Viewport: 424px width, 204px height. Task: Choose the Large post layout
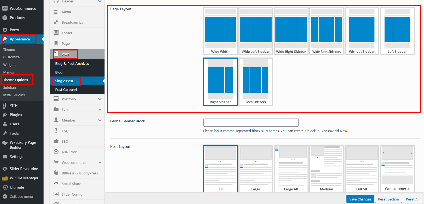coord(256,168)
